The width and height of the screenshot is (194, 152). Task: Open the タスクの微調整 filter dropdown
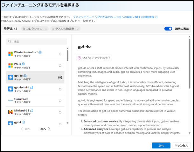point(65,29)
